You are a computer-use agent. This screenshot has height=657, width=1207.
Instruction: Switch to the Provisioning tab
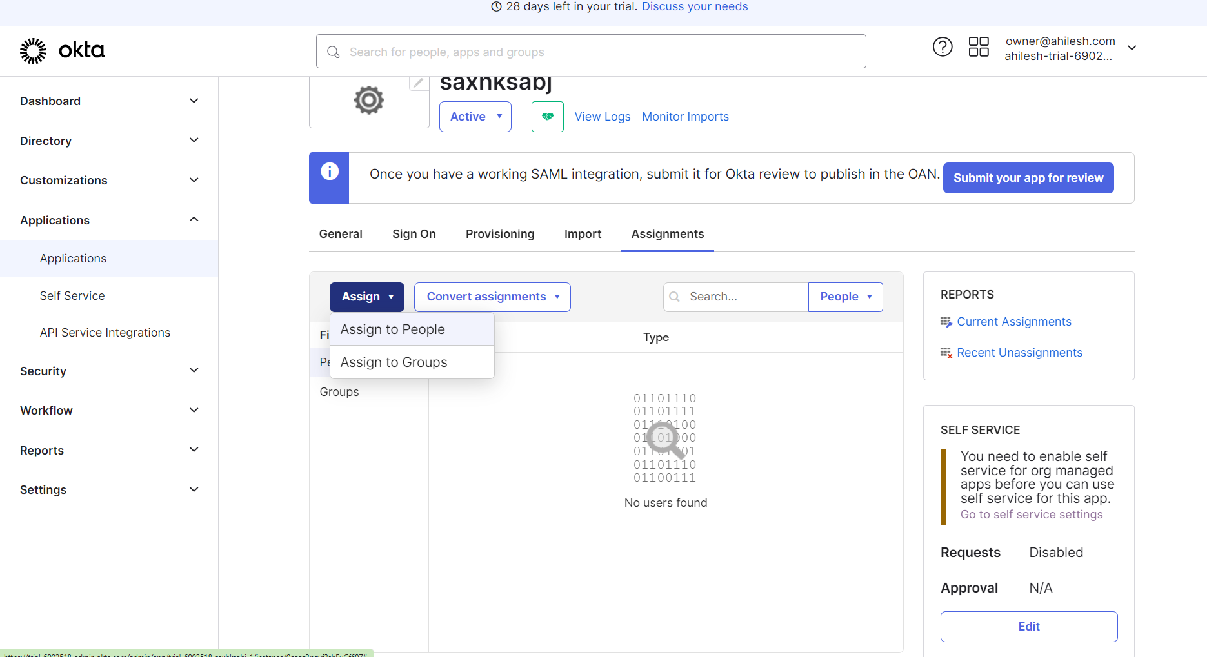pos(500,234)
